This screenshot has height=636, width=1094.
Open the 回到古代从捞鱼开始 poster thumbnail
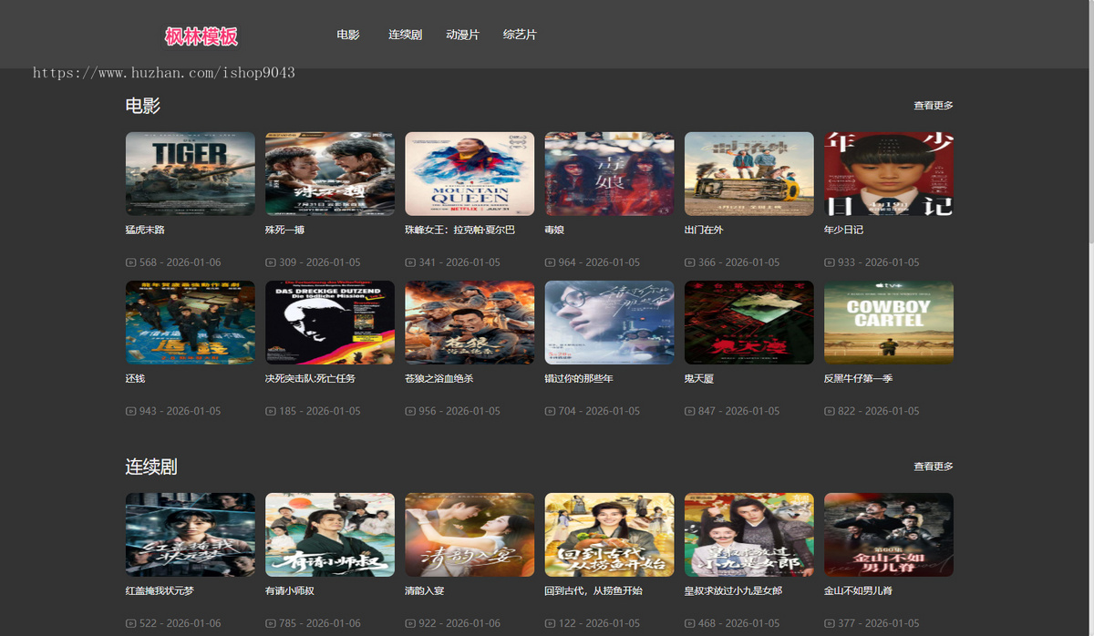(610, 535)
